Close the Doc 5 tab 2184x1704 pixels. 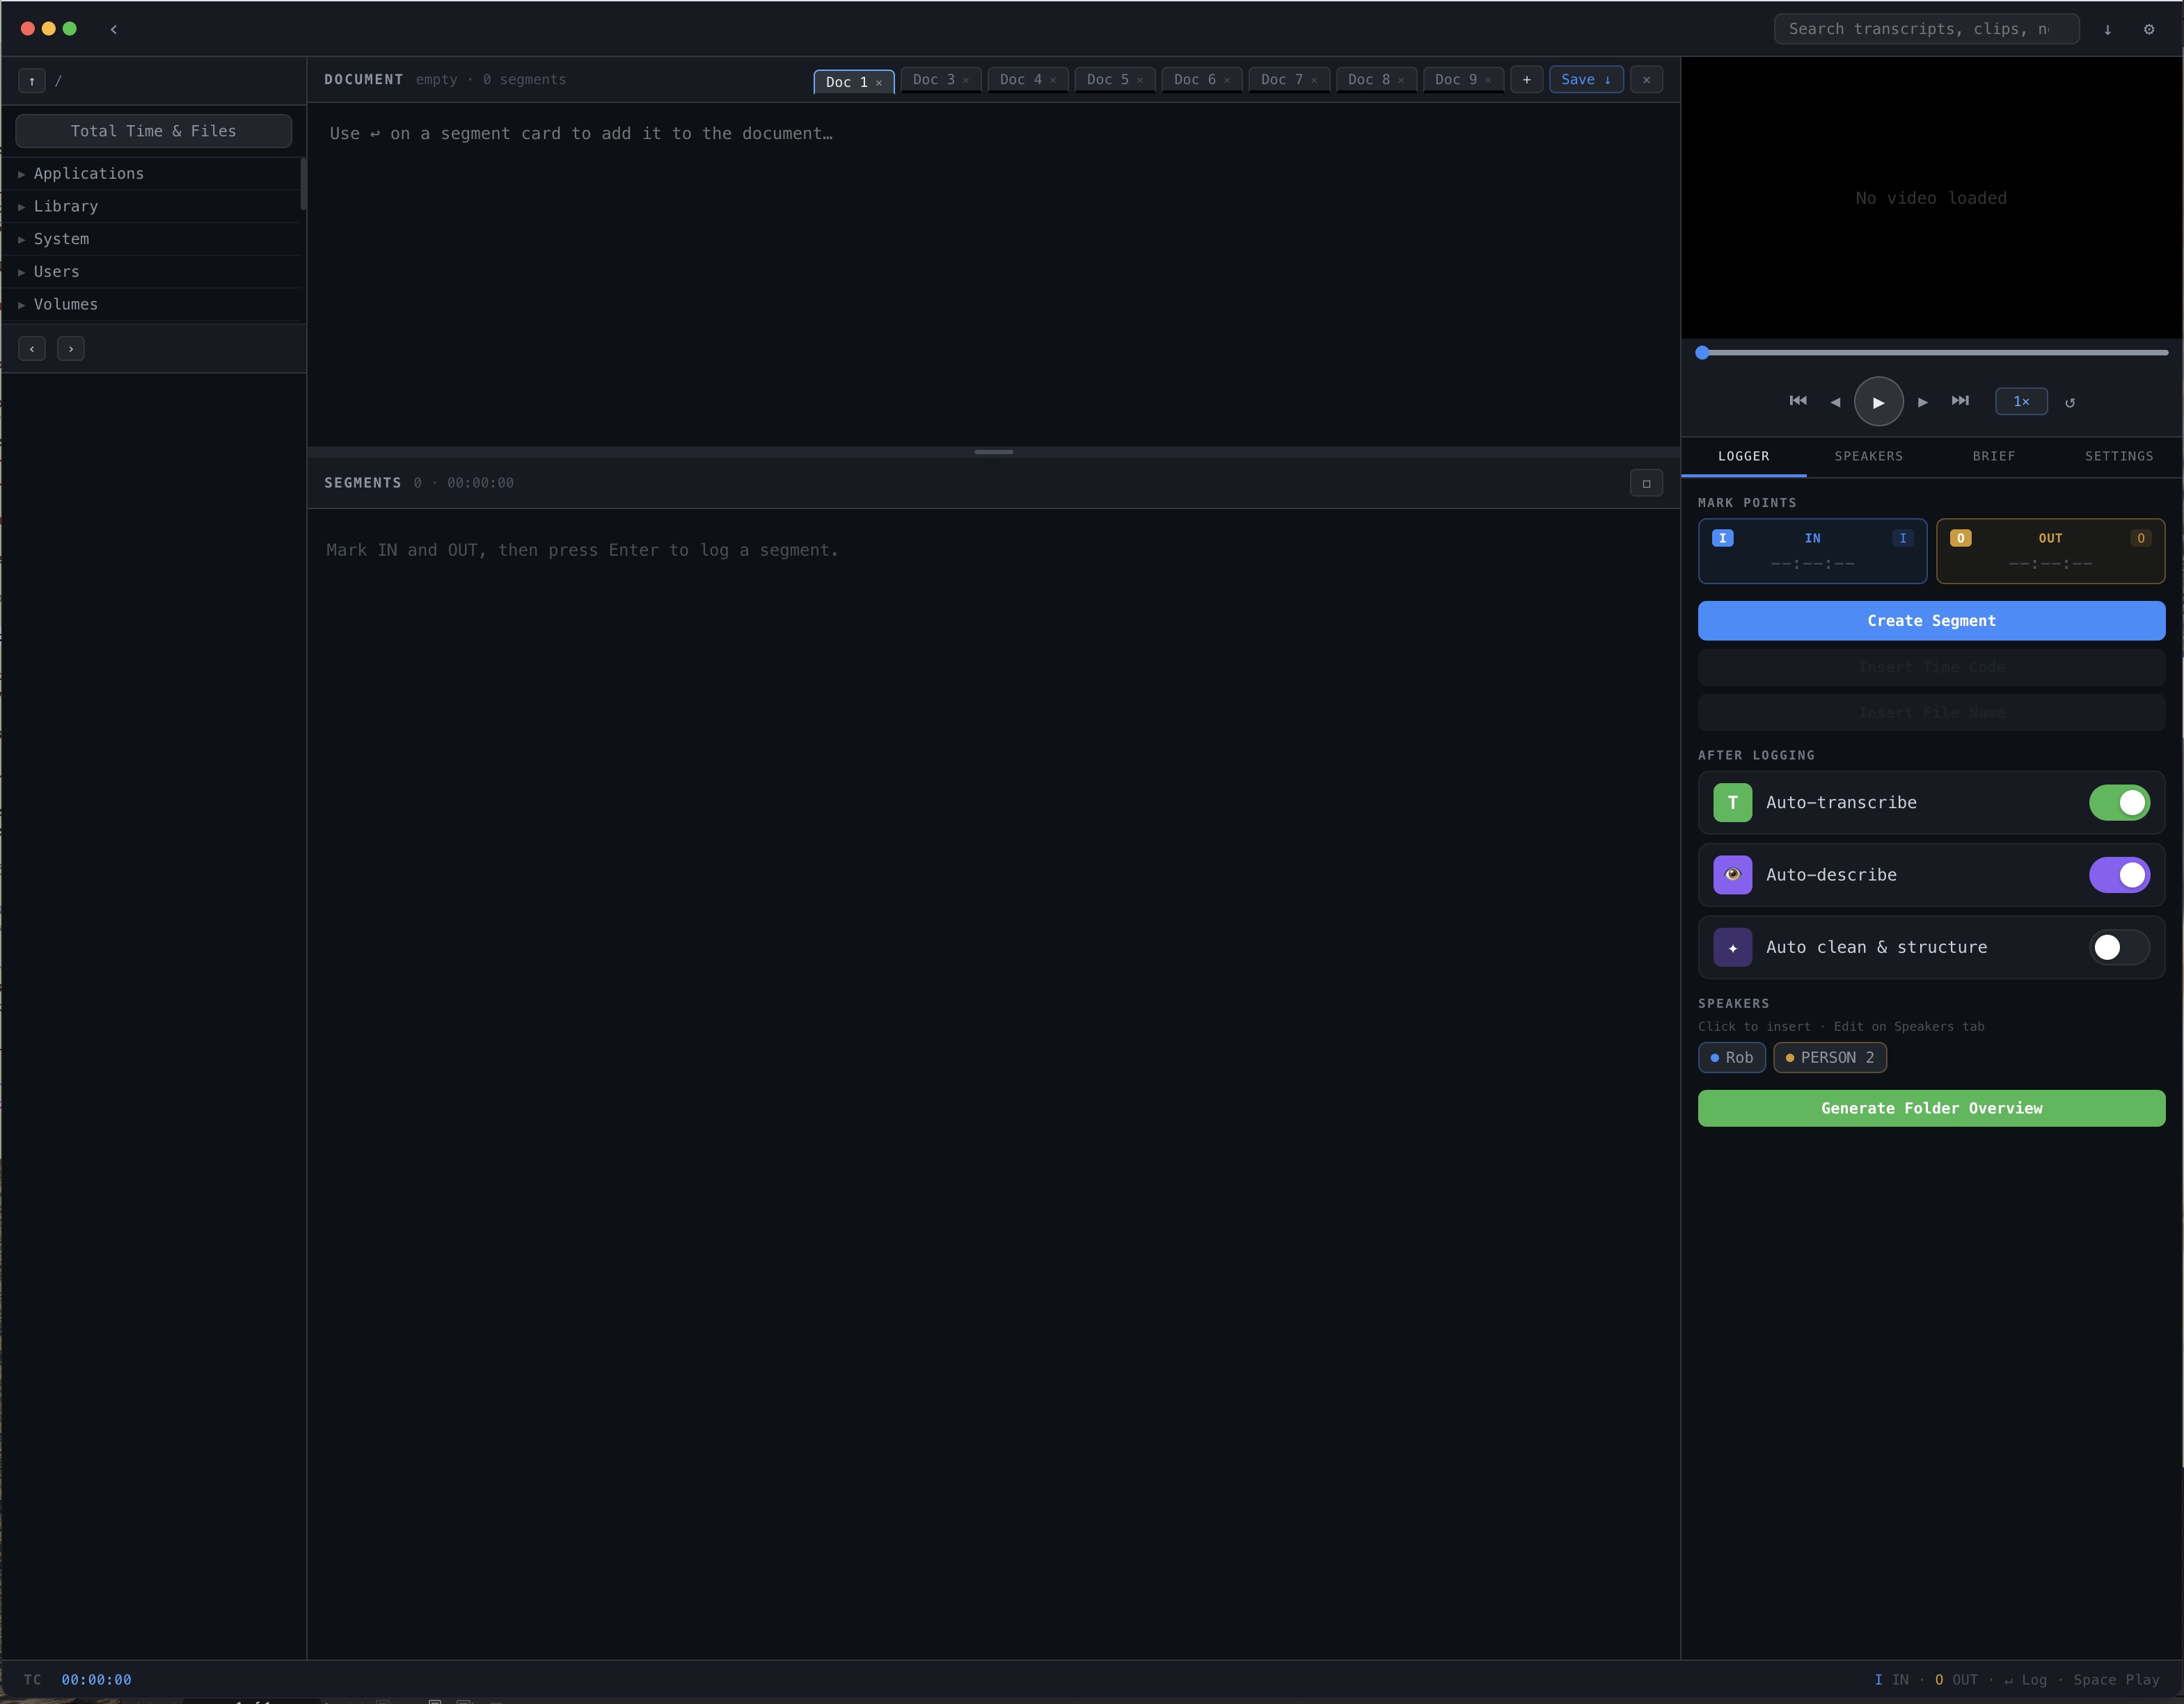click(1140, 80)
